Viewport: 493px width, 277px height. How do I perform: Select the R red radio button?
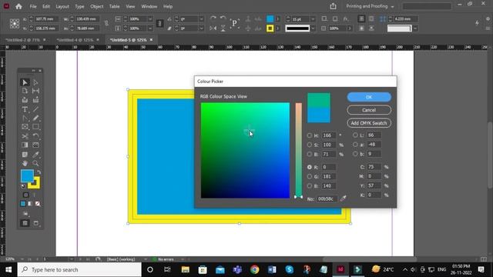310,167
